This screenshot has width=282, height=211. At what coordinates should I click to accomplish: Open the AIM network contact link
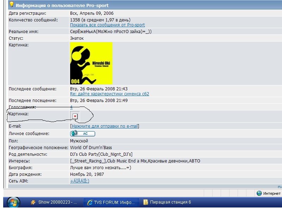click(x=79, y=181)
